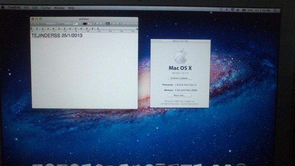This screenshot has width=295, height=166.
Task: Click the Untitled window title
Action: [x=84, y=19]
